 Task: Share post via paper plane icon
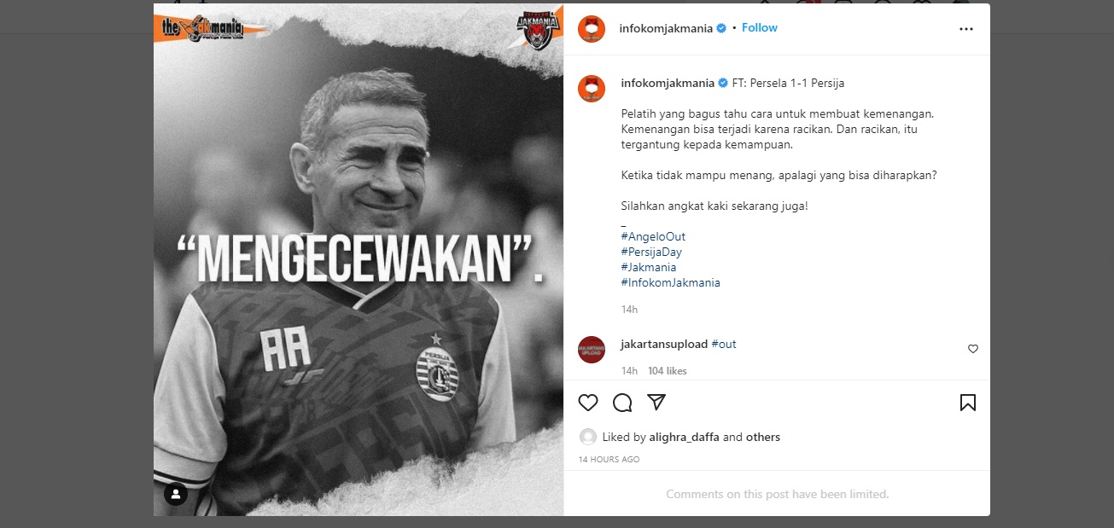pyautogui.click(x=656, y=403)
